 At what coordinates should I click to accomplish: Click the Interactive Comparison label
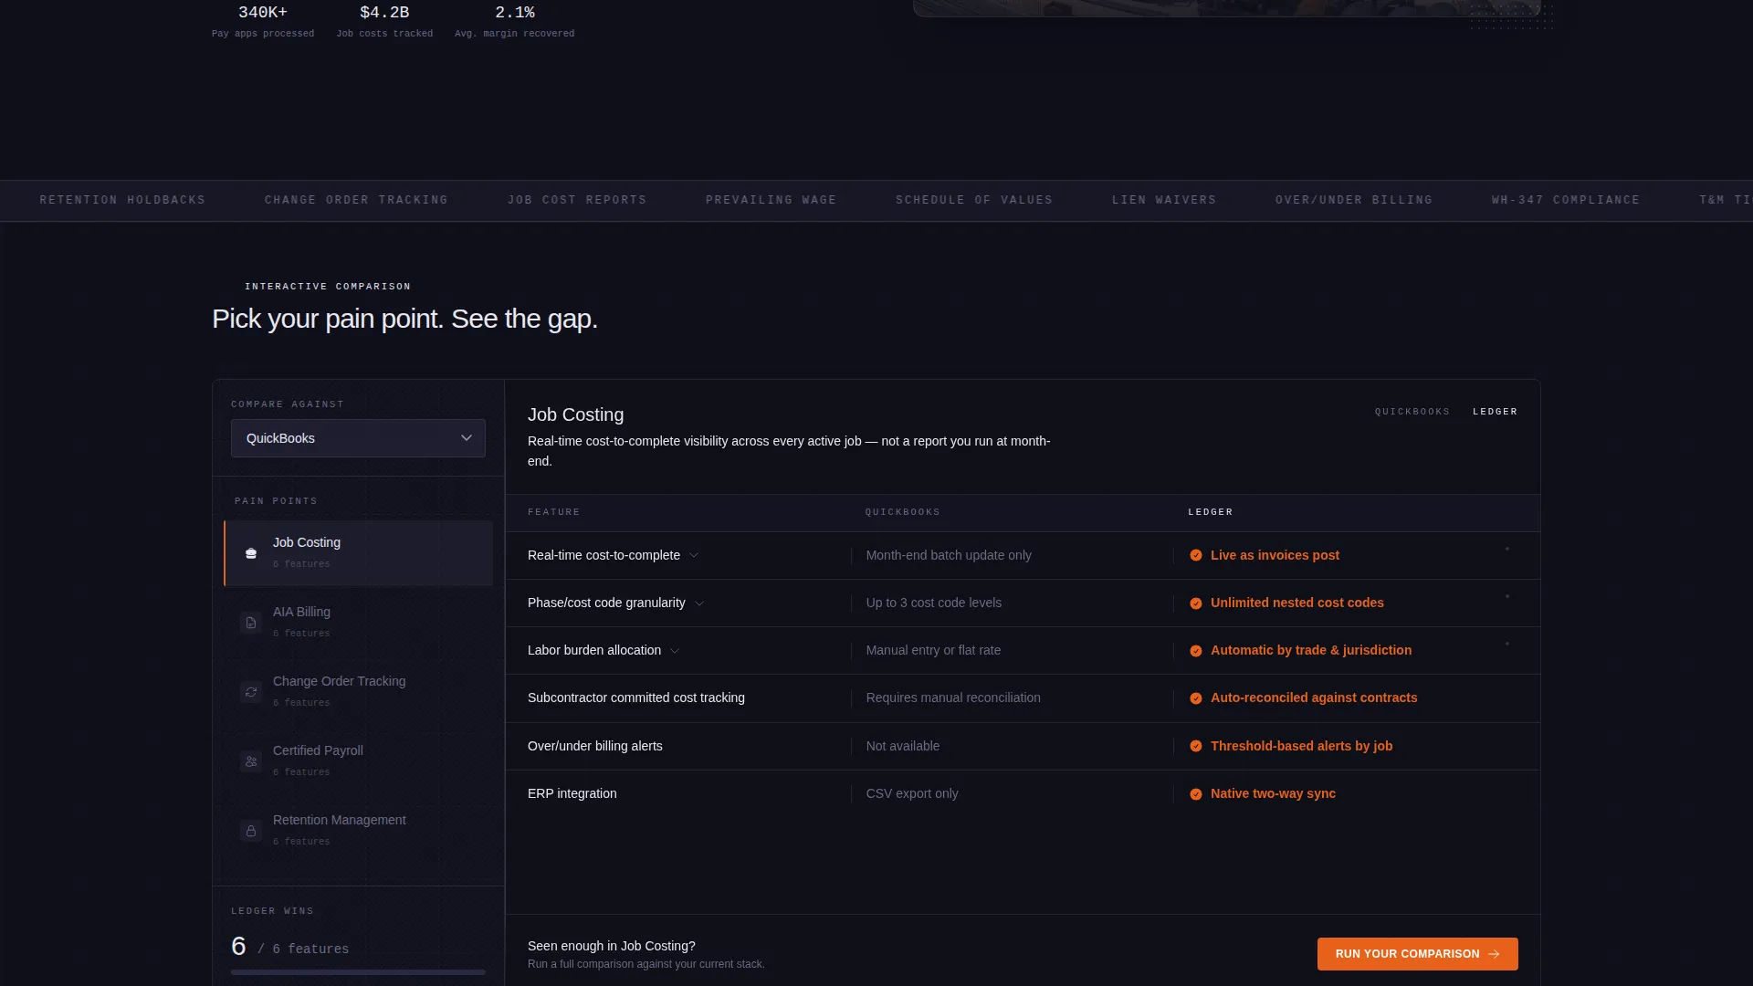click(328, 287)
